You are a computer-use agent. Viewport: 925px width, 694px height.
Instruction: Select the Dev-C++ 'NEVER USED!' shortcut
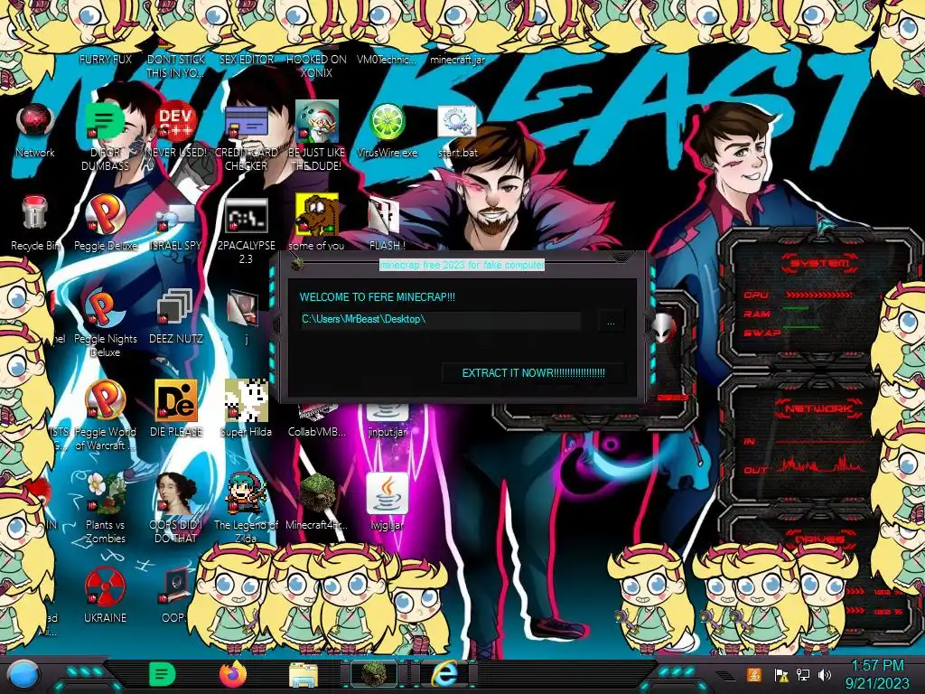click(x=176, y=122)
